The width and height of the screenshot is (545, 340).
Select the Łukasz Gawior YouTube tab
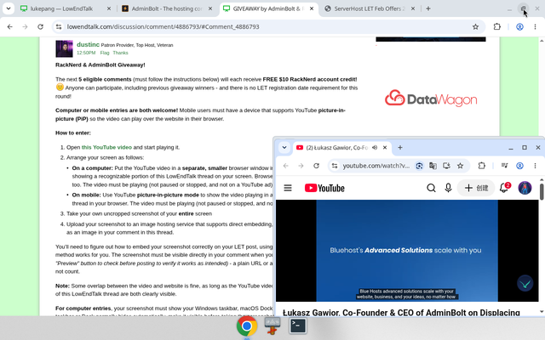(x=336, y=147)
